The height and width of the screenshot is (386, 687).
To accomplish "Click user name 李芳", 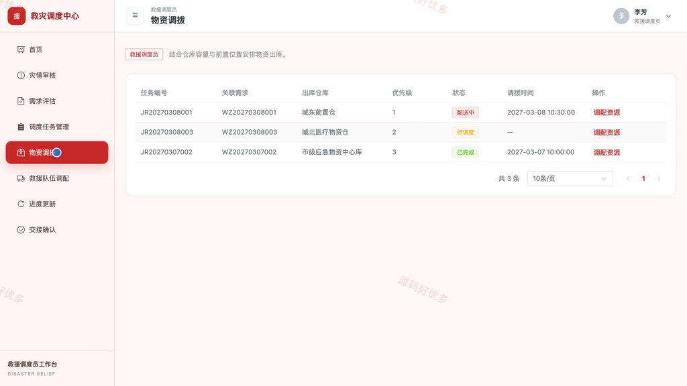I will point(641,12).
